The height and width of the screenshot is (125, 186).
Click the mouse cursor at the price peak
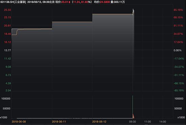pyautogui.click(x=133, y=10)
